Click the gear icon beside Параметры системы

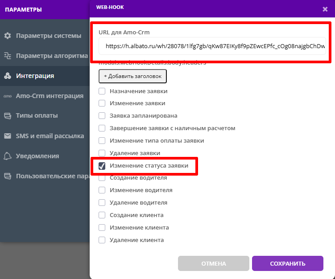[x=7, y=36]
